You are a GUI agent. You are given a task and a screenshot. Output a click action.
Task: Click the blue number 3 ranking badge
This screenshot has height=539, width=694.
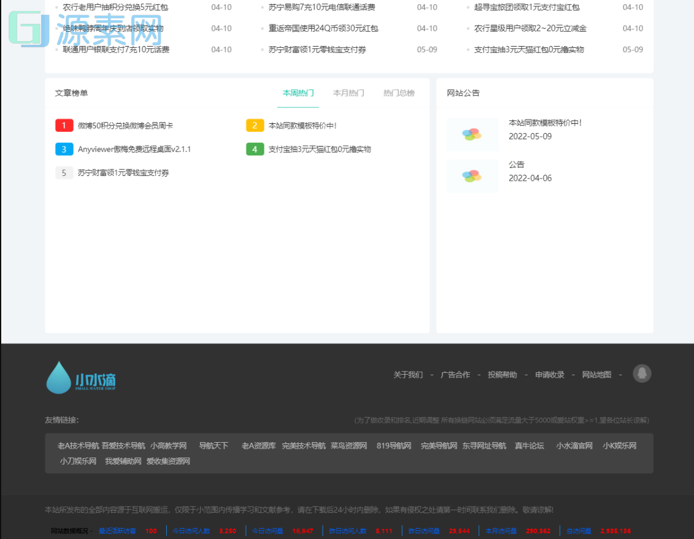click(64, 149)
